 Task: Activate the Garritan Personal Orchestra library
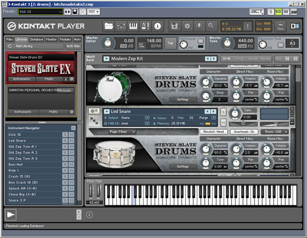[x=66, y=91]
